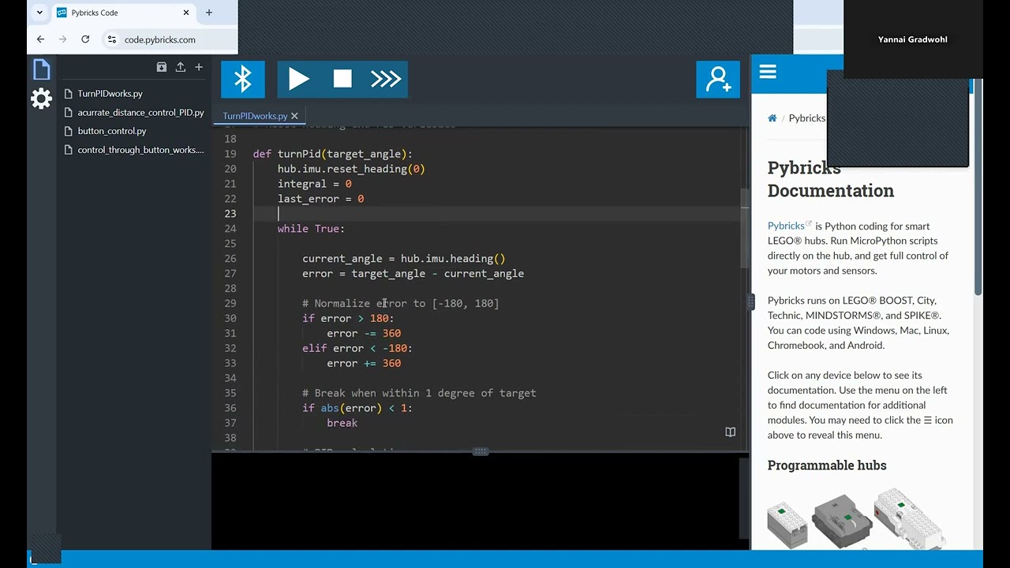
Task: Select the Pybricks Code browser tab
Action: coord(123,13)
